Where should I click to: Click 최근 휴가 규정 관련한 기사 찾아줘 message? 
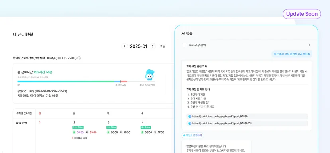click(x=292, y=54)
